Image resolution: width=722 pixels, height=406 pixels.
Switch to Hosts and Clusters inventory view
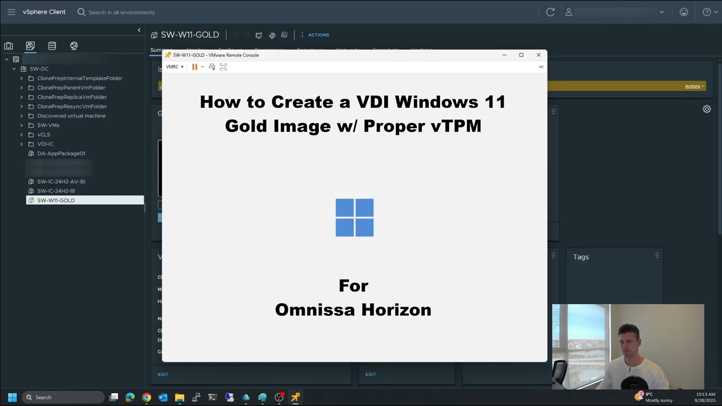pos(8,46)
